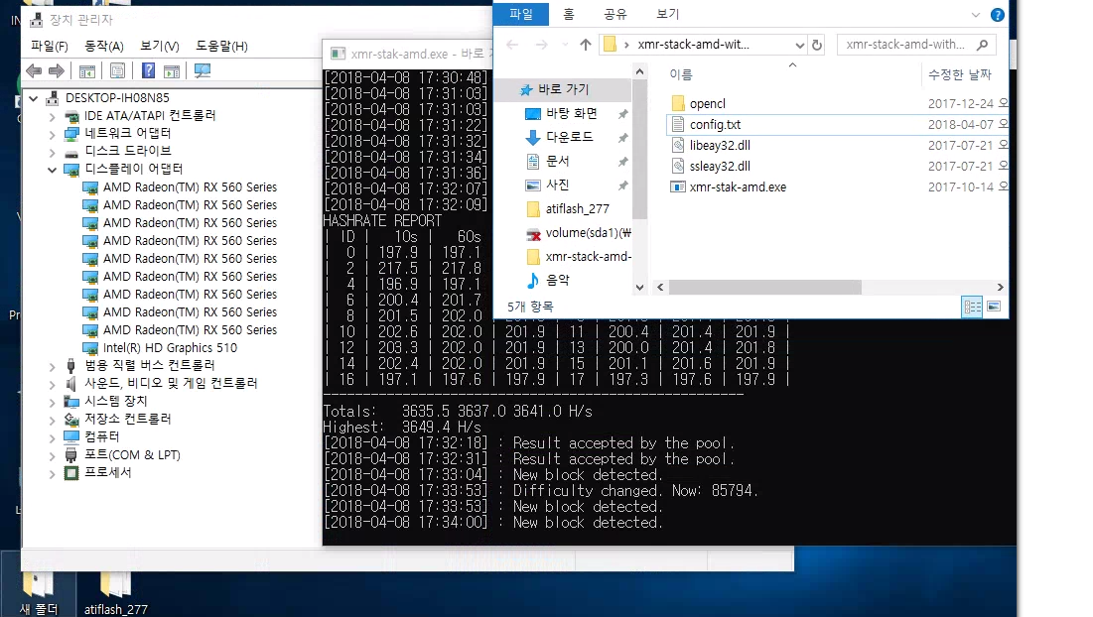Switch Explorer to large thumbnail view

[x=994, y=307]
